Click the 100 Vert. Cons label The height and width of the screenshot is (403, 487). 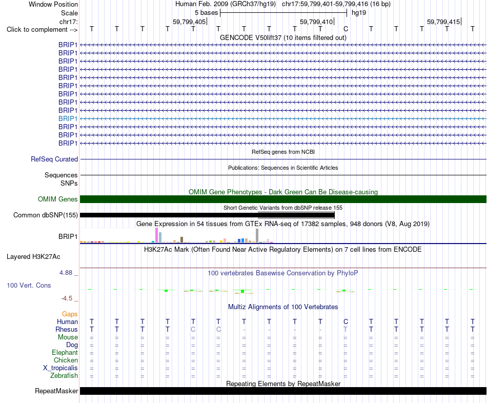pos(29,285)
